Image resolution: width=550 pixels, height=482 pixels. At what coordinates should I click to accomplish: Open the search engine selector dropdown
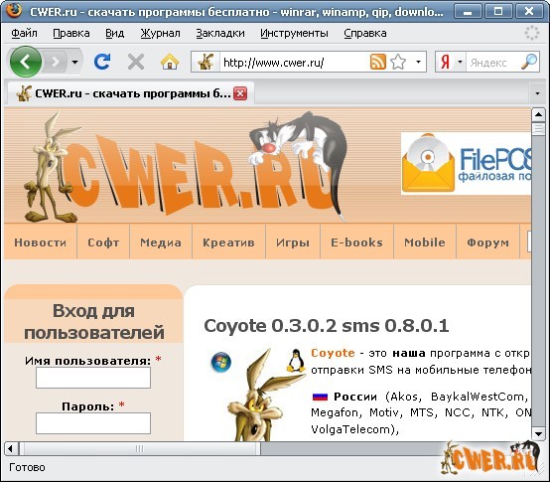coord(460,63)
